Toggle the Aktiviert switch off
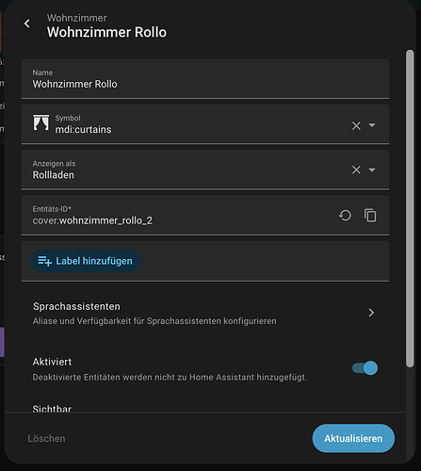This screenshot has width=421, height=471. coord(364,368)
